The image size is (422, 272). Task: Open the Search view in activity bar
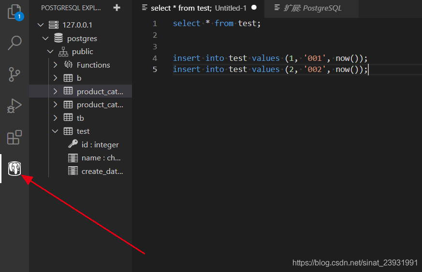[x=15, y=43]
